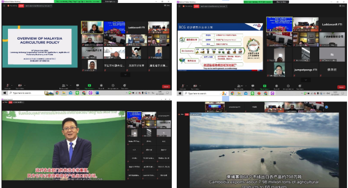348x188 pixels.
Task: Open View Options menu above Malaysia policy slide
Action: tap(109, 1)
